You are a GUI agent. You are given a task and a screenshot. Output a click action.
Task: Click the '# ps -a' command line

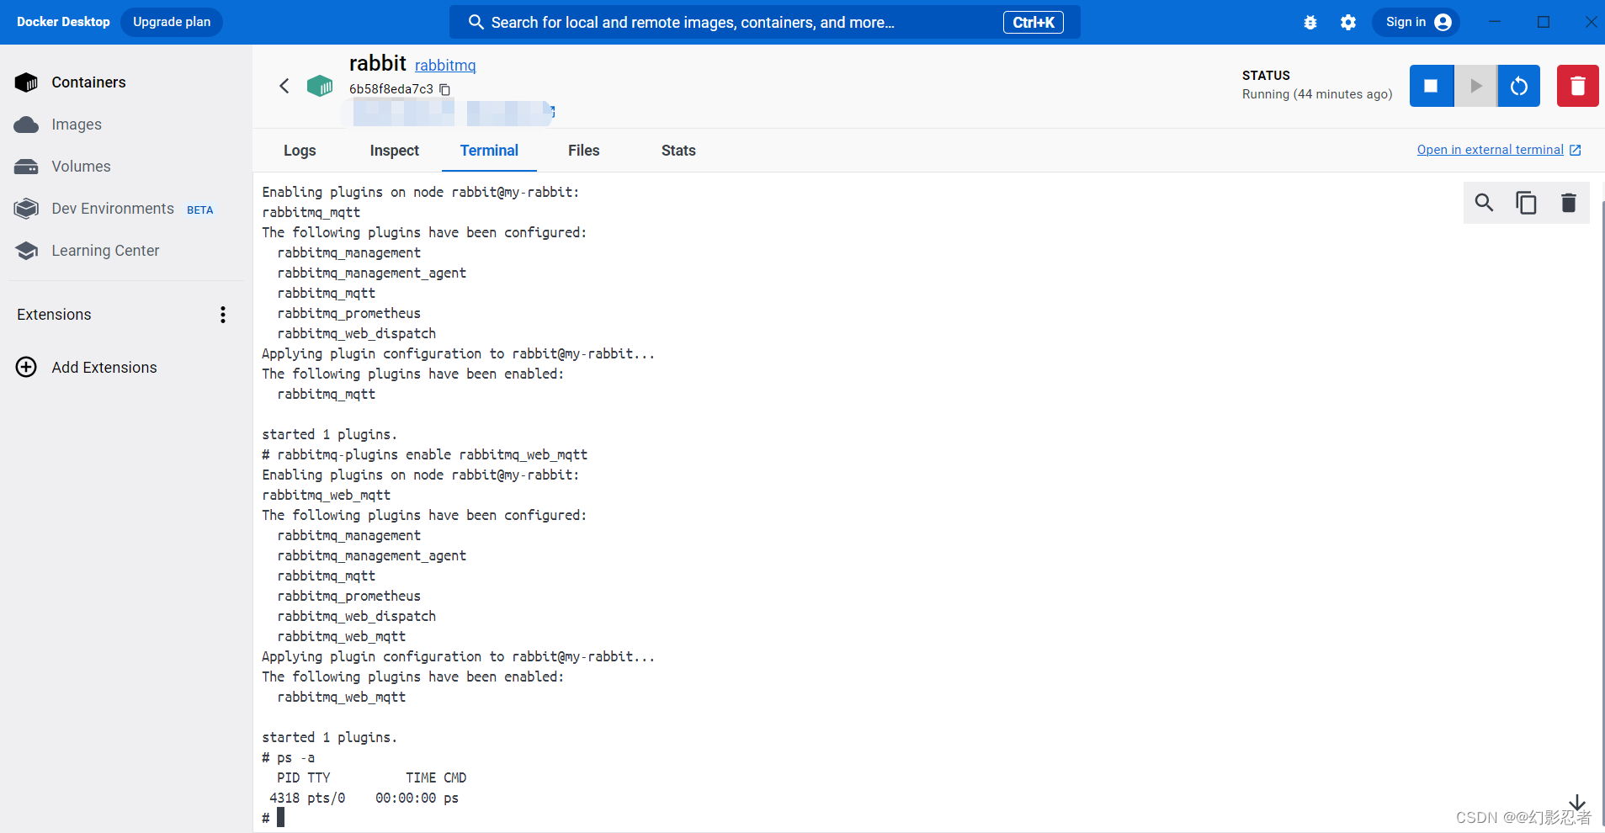(x=288, y=757)
